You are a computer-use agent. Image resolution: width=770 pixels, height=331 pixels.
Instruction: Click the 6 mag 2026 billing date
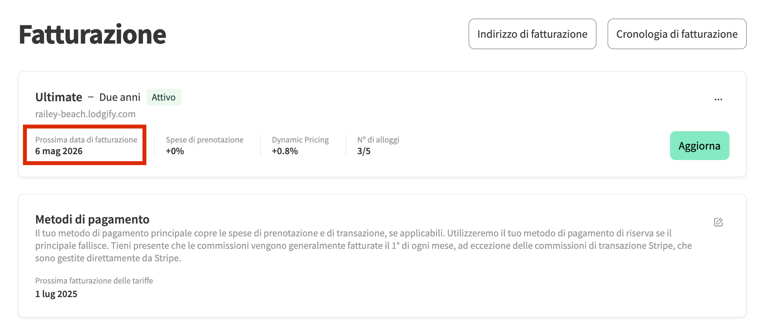pyautogui.click(x=59, y=151)
